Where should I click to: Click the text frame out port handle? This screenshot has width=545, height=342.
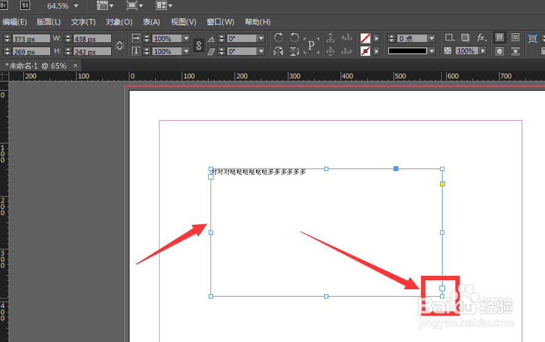click(x=442, y=288)
